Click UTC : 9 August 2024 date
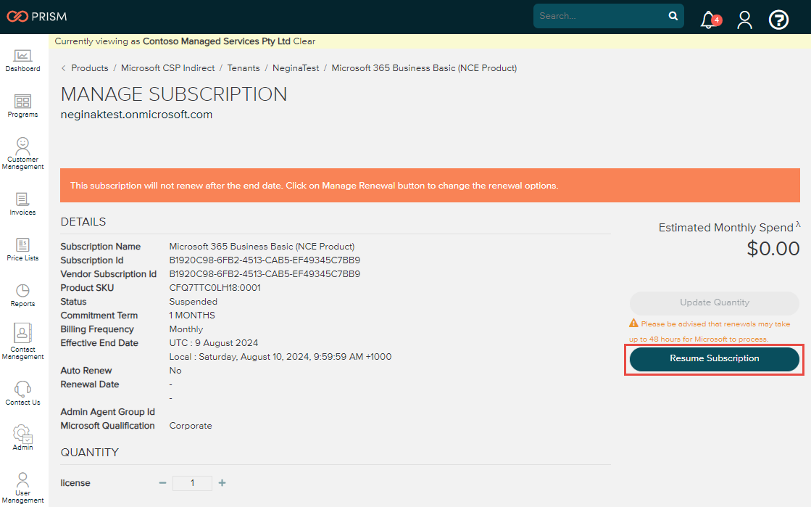Screen dimensions: 811x507 [214, 343]
